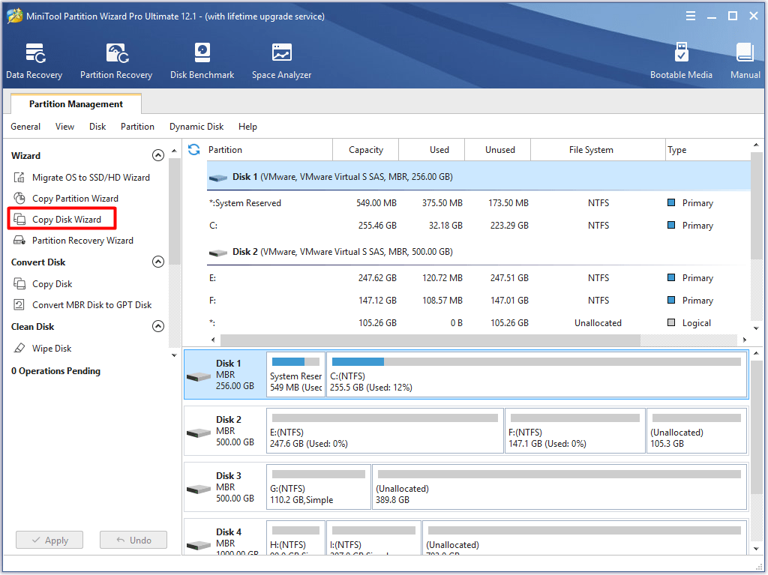Collapse the Clean Disk section
The width and height of the screenshot is (768, 575).
[x=158, y=326]
